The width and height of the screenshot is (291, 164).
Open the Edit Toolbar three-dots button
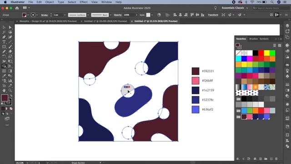[7, 125]
